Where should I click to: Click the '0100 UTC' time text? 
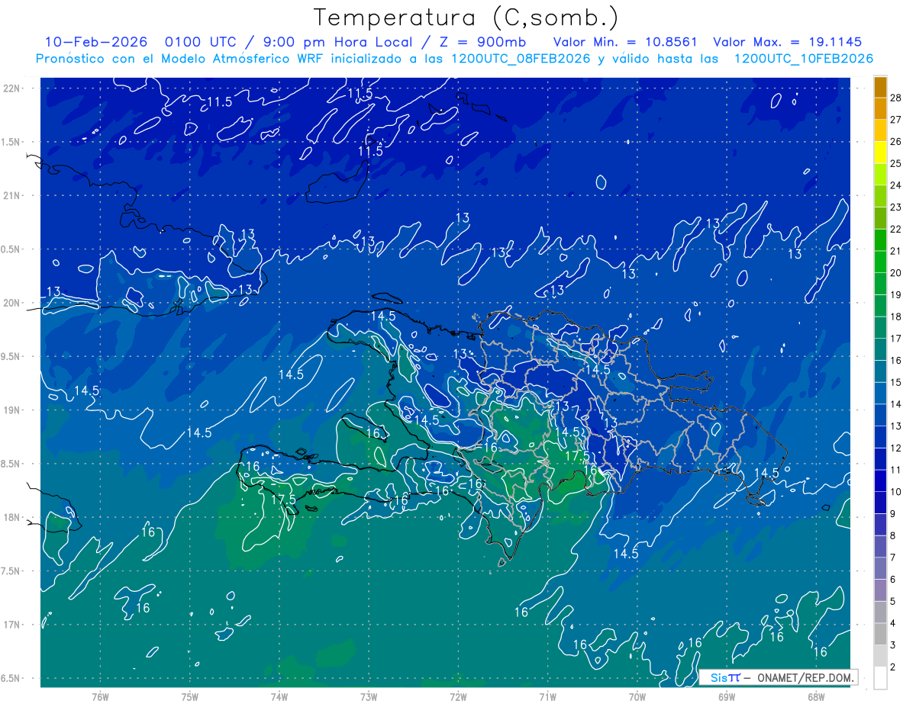201,42
